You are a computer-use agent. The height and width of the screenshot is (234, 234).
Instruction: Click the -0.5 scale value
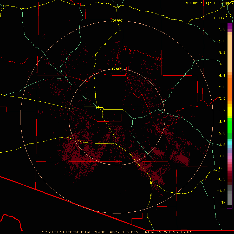pos(221,179)
